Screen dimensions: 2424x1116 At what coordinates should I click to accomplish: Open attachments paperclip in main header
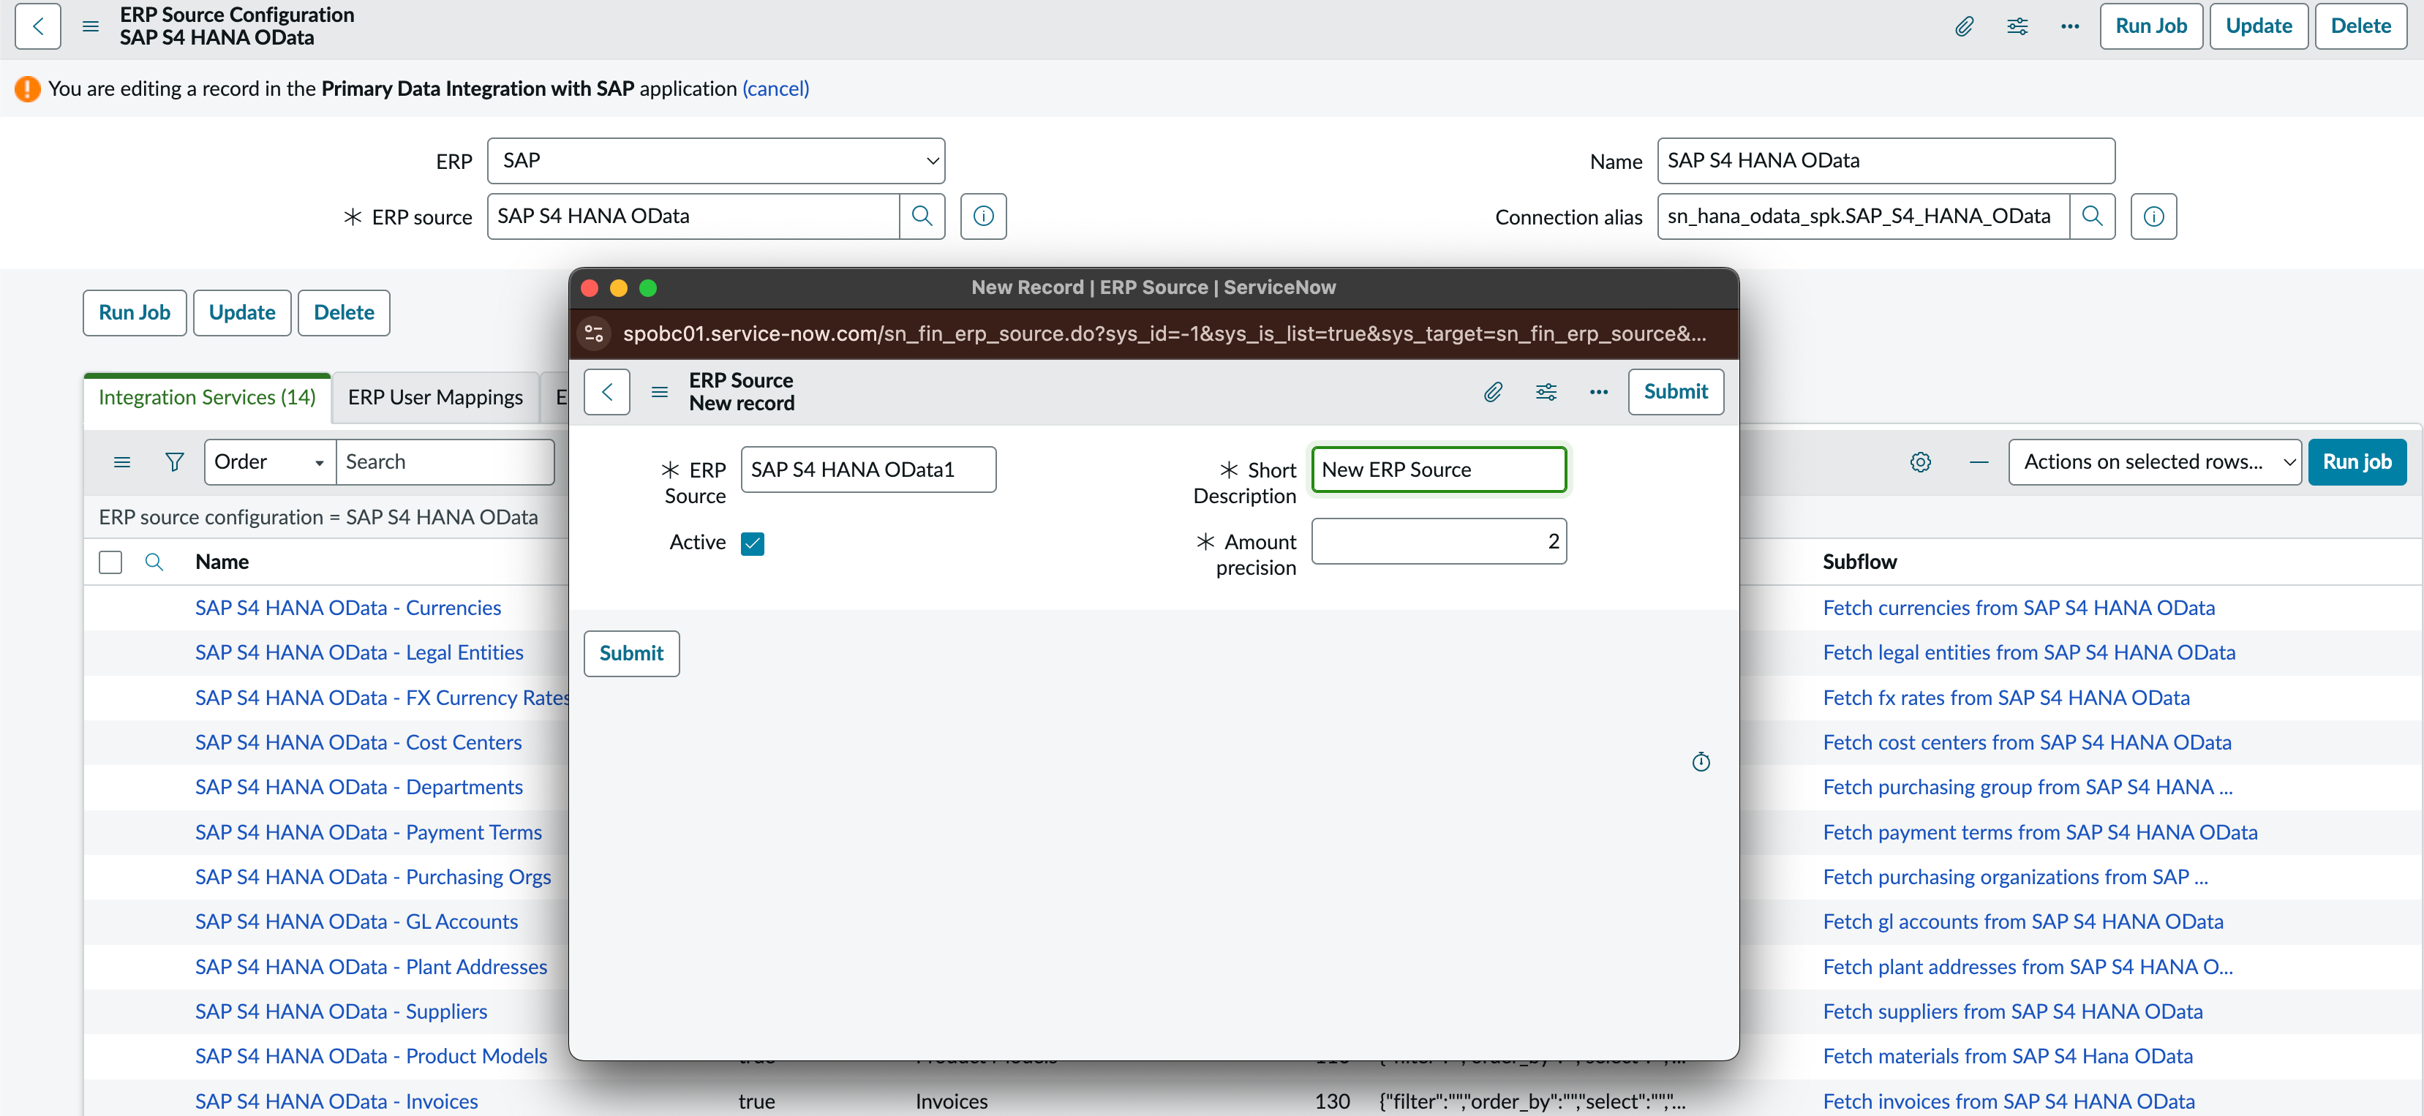coord(1964,26)
